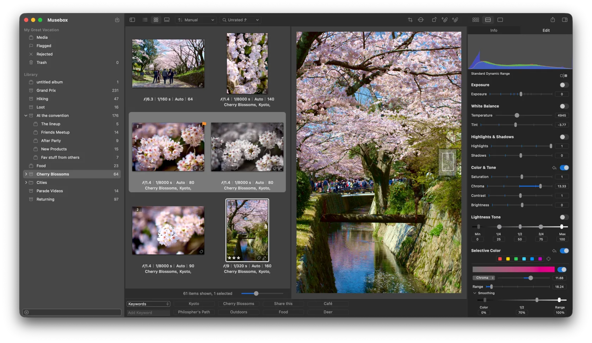Reset the Color & Tone adjustments
Viewport: 592px width, 343px height.
pos(554,168)
